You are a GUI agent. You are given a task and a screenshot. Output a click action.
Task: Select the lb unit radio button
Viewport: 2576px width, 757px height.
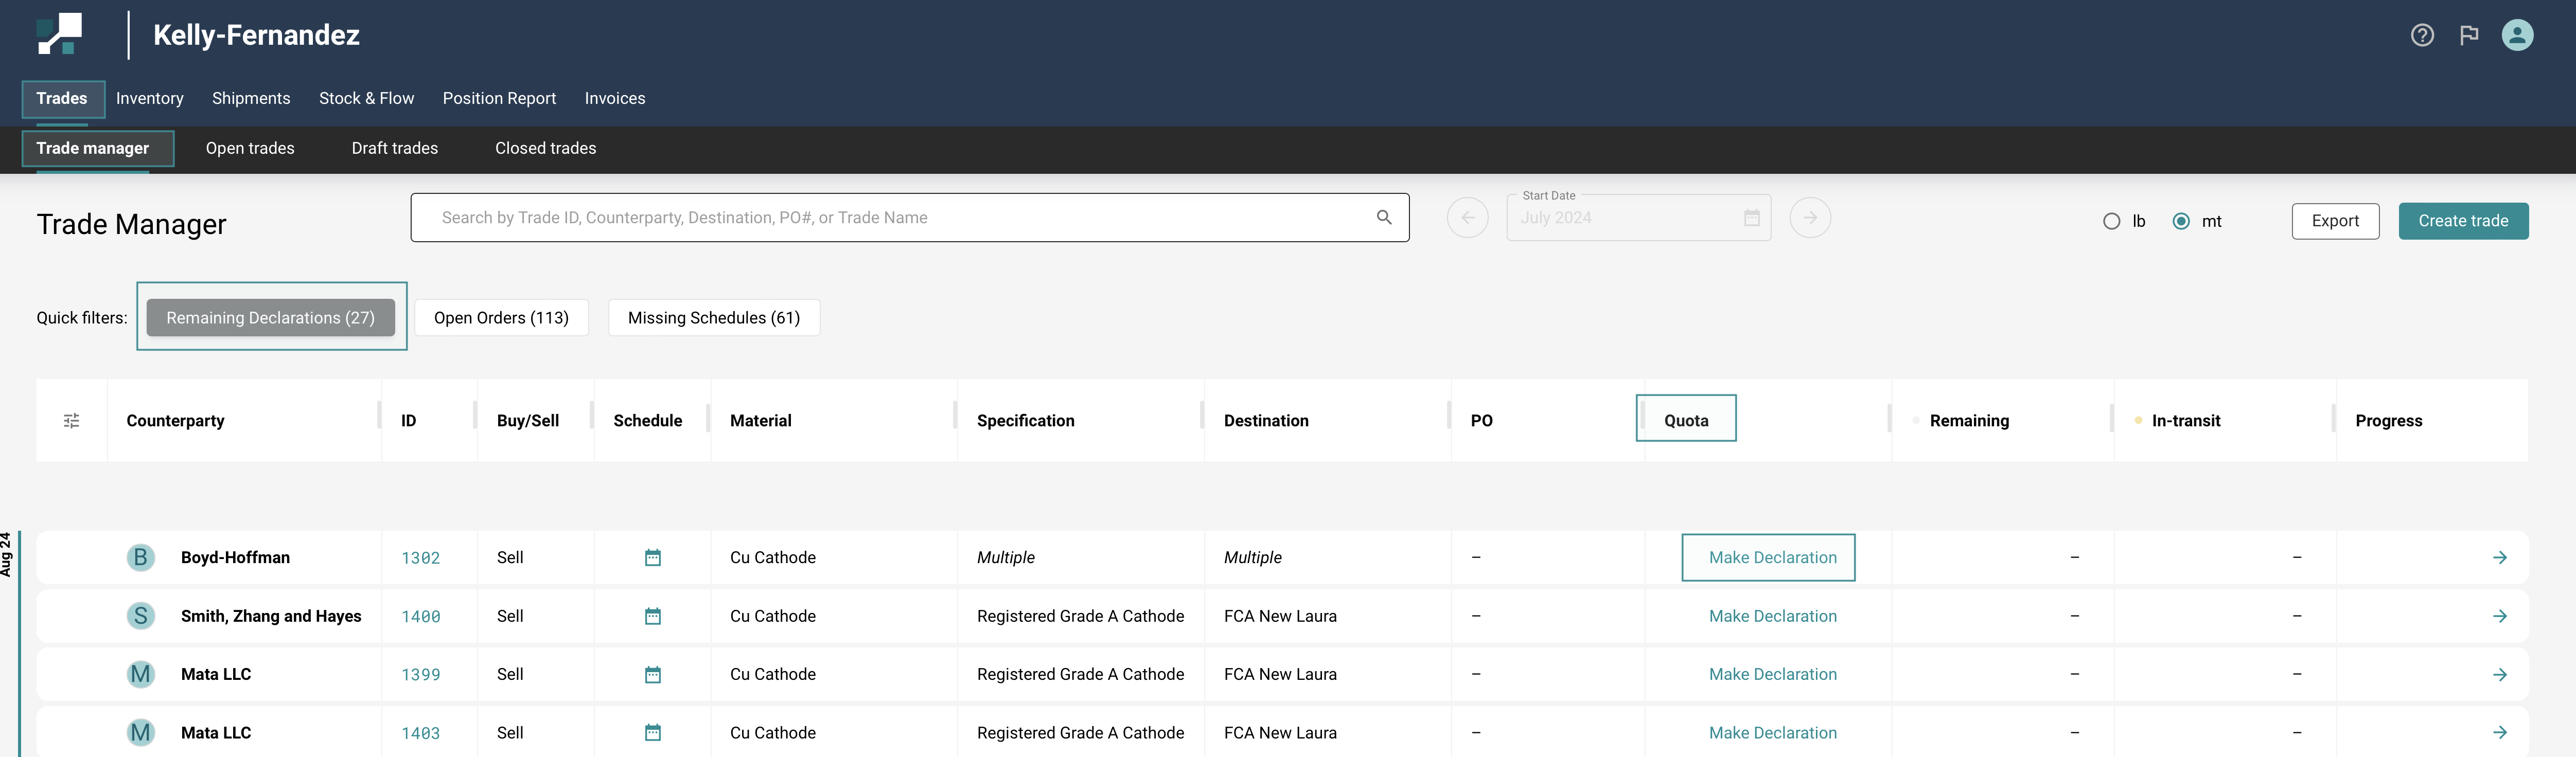[2111, 221]
